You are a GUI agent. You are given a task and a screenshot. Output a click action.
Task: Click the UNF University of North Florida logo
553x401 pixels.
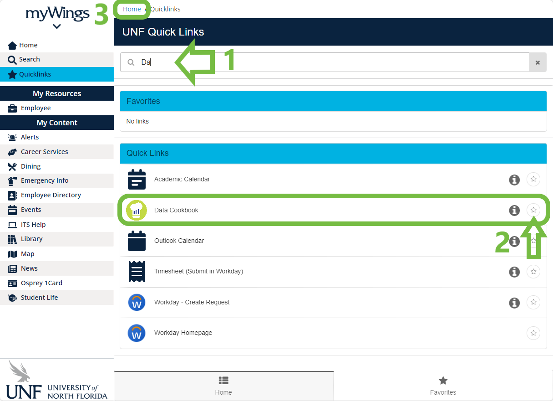point(57,380)
